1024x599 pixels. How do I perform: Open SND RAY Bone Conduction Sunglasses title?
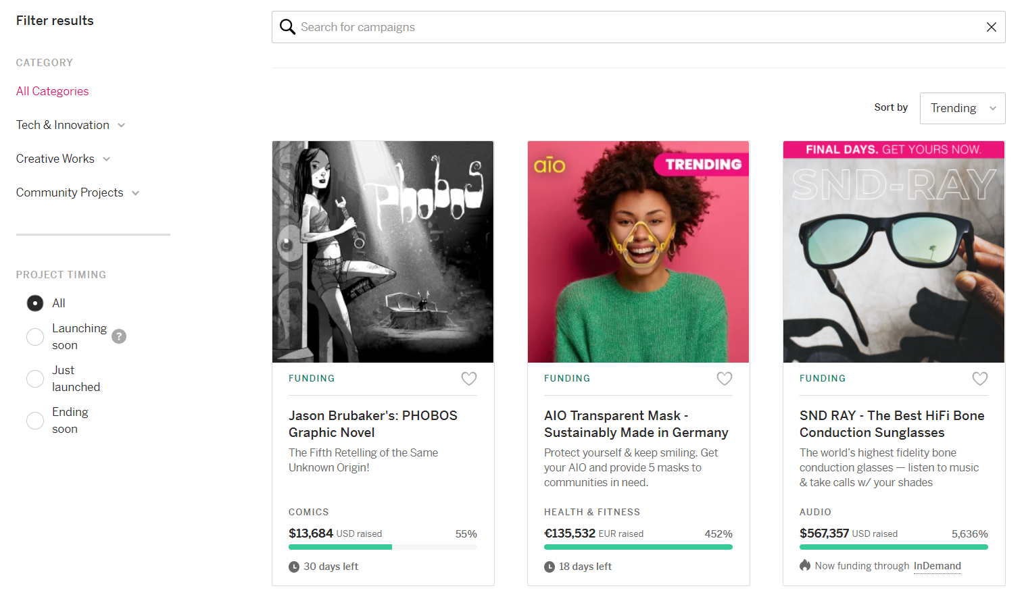point(892,424)
